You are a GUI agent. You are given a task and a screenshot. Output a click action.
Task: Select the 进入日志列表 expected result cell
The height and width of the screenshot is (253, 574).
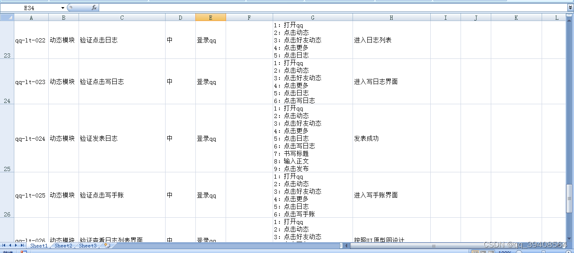[x=392, y=40]
